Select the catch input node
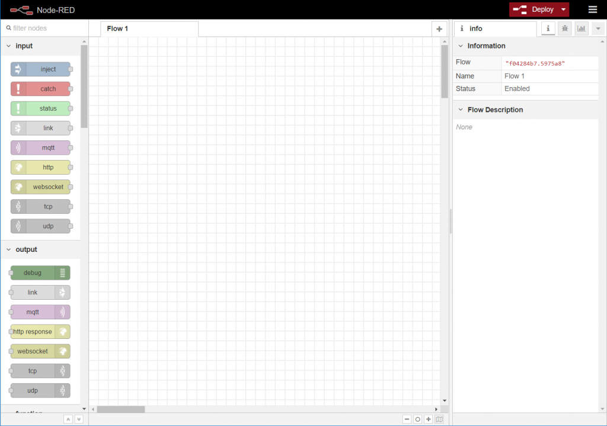Image resolution: width=607 pixels, height=426 pixels. tap(41, 89)
